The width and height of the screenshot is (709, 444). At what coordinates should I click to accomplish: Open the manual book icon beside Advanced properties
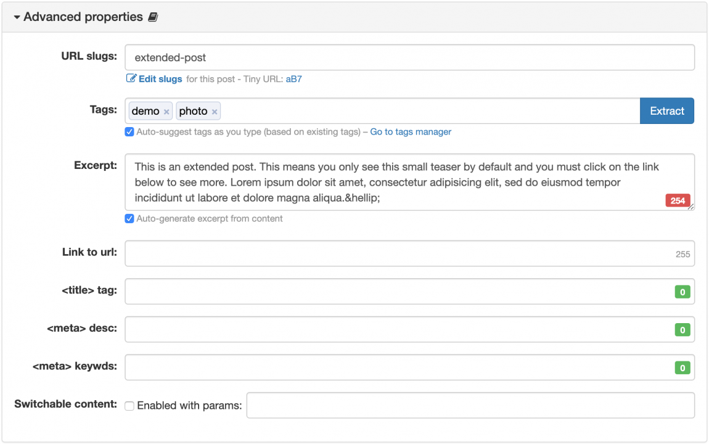[154, 17]
